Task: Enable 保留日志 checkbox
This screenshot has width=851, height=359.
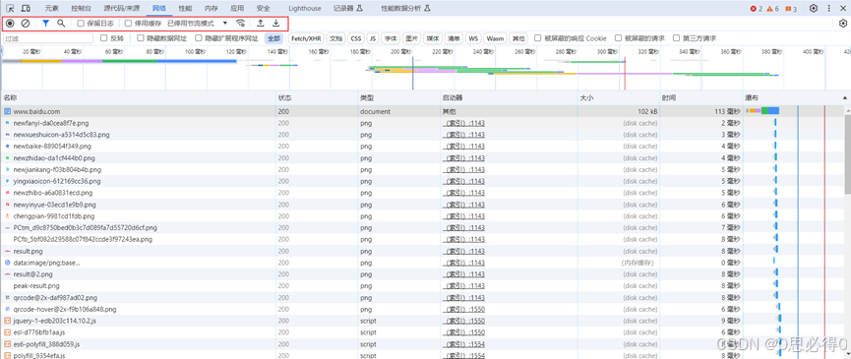Action: pyautogui.click(x=81, y=24)
